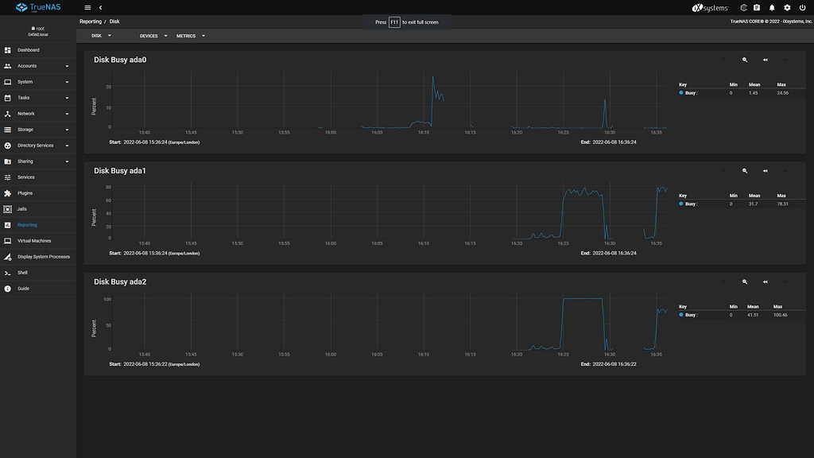Step back in time on Disk Busy ada2 chart
Image resolution: width=814 pixels, height=458 pixels.
(x=765, y=281)
